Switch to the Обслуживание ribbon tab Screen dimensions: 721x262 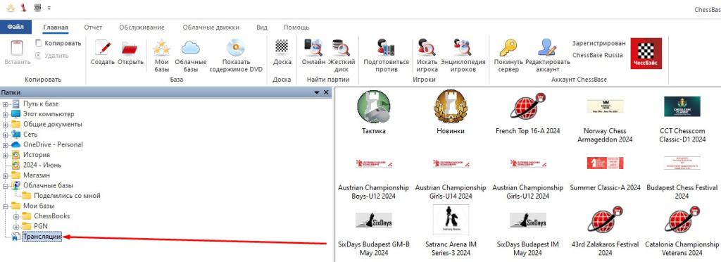click(142, 27)
